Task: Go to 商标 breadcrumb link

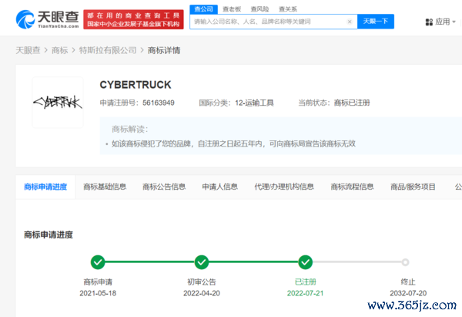Action: pyautogui.click(x=60, y=50)
